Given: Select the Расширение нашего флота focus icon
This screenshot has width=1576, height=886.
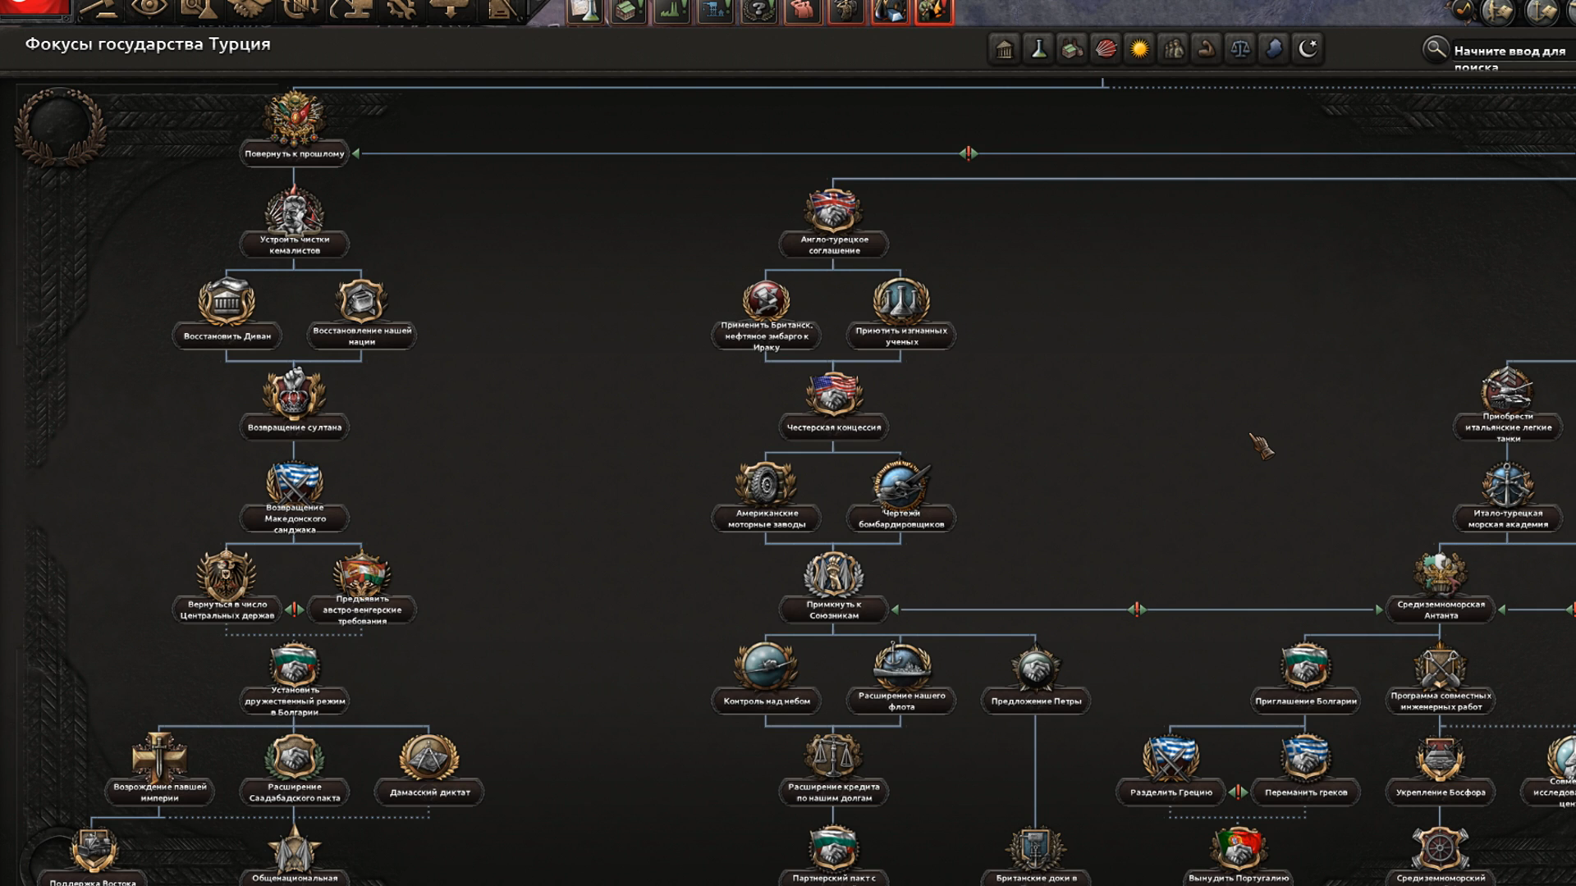Looking at the screenshot, I should pyautogui.click(x=900, y=666).
